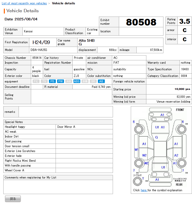Open the 'here' symbol explanation link
The image size is (192, 205).
(x=144, y=190)
